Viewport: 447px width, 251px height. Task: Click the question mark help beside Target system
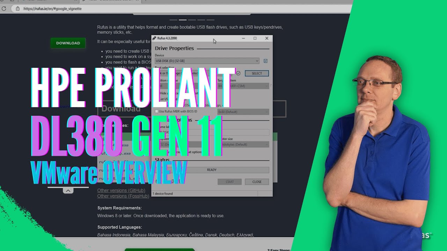(x=271, y=85)
